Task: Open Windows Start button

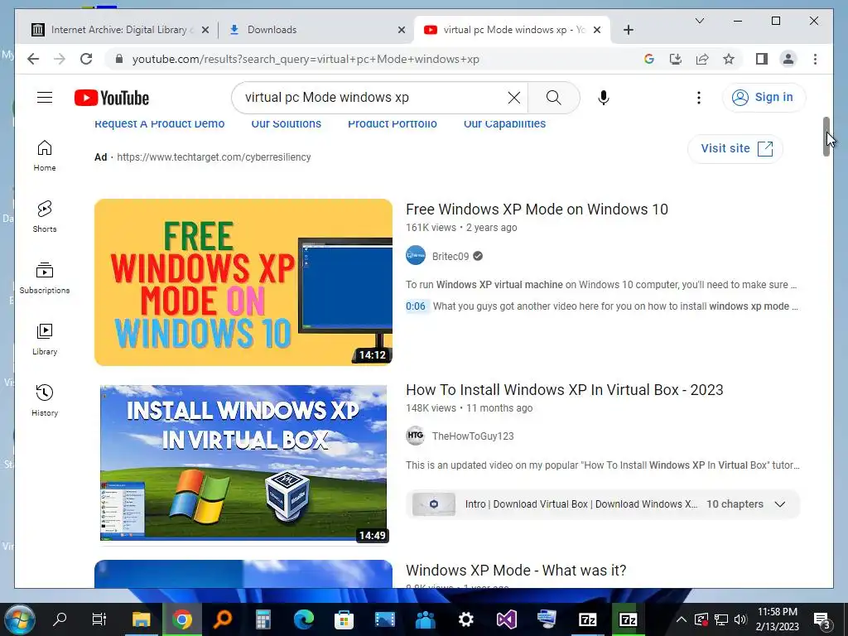Action: [19, 619]
